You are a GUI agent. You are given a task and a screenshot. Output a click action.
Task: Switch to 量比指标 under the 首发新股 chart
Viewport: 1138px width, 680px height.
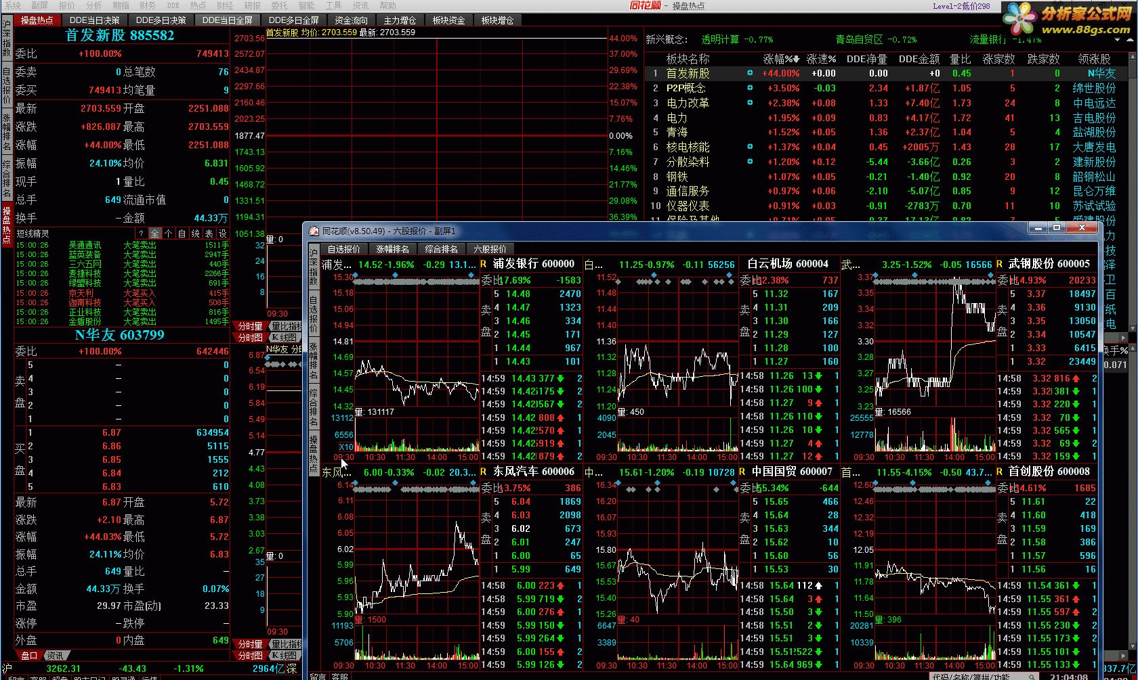coord(286,326)
